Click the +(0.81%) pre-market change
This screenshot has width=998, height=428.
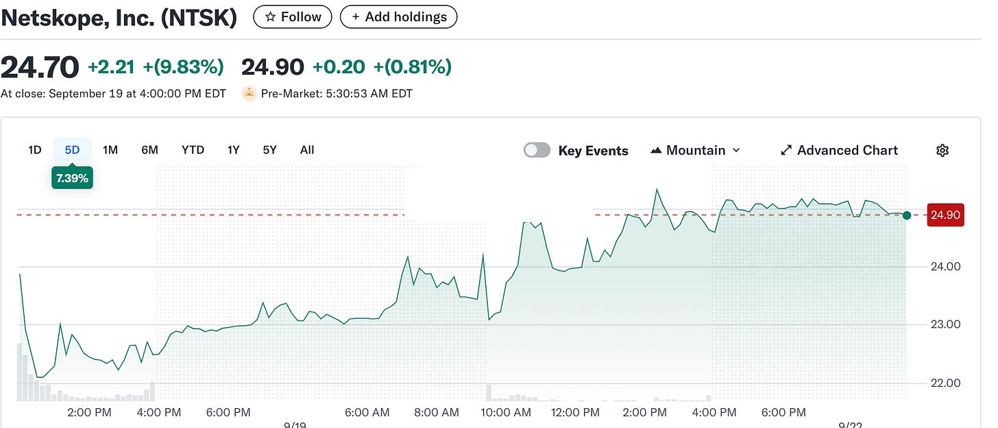[x=412, y=67]
